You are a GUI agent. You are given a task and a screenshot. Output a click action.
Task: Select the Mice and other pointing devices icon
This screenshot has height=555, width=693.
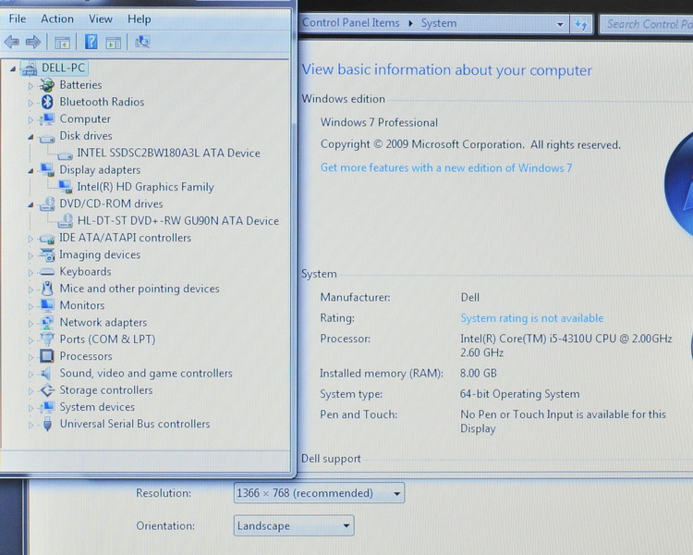click(47, 289)
